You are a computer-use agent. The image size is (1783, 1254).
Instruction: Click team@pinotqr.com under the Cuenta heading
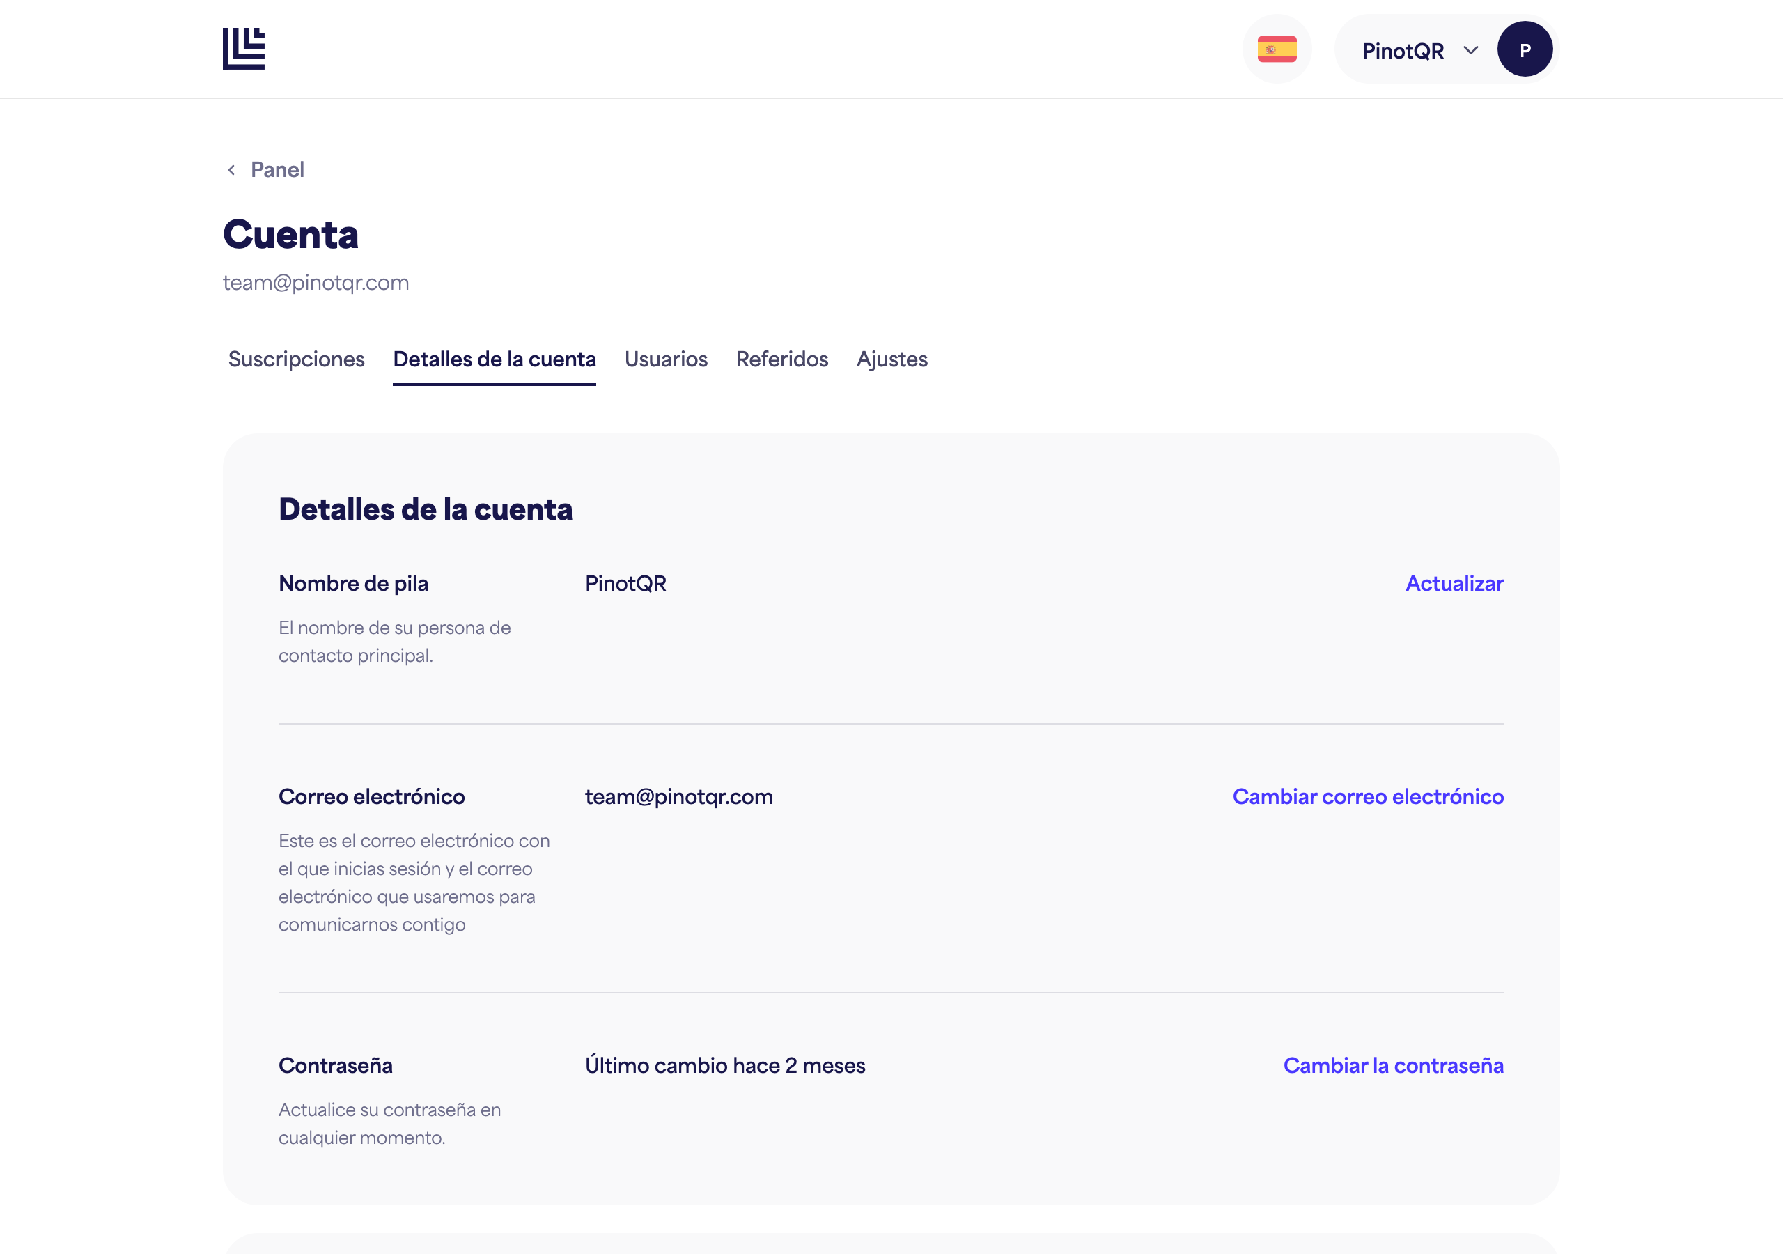(316, 283)
